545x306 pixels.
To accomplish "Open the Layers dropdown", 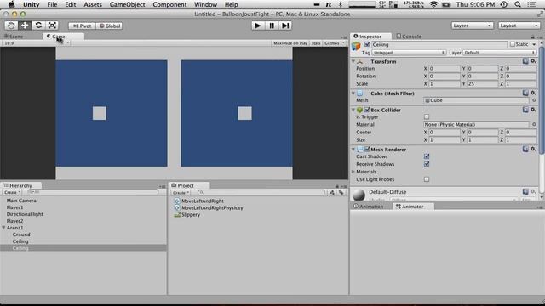I will pyautogui.click(x=472, y=25).
